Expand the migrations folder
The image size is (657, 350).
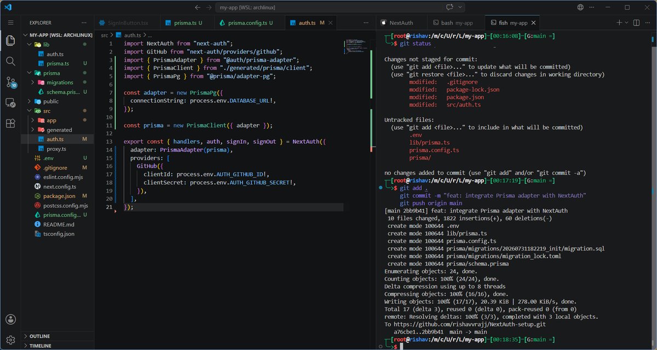tap(57, 83)
